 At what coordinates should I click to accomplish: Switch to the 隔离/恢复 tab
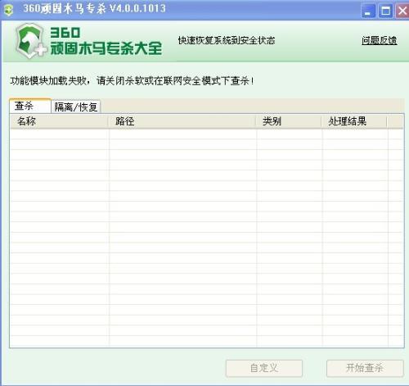point(76,107)
